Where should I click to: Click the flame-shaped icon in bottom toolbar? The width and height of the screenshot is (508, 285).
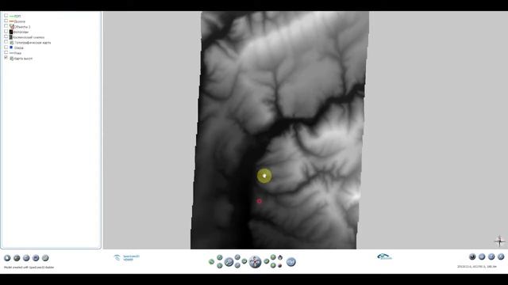point(280,257)
